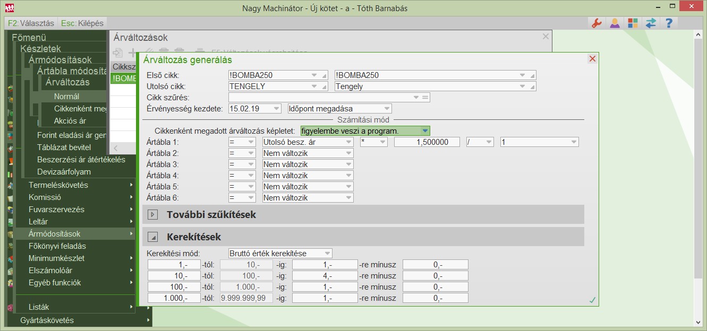The image size is (707, 331).
Task: Click the import icon in Árváltozások toolbar
Action: (x=117, y=53)
